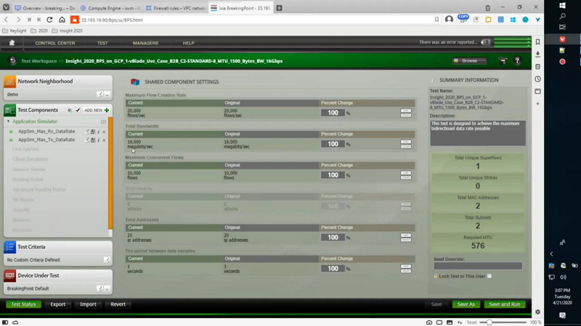The image size is (581, 326).
Task: Open the error notification counter icon
Action: pos(486,42)
